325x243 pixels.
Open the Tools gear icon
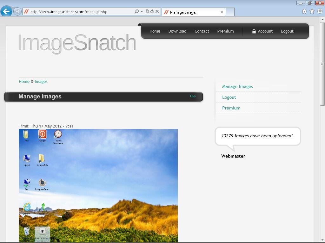320,11
